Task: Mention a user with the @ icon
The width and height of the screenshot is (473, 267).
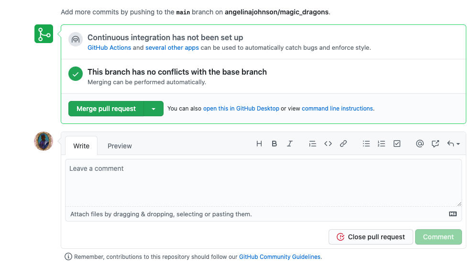Action: click(x=419, y=144)
